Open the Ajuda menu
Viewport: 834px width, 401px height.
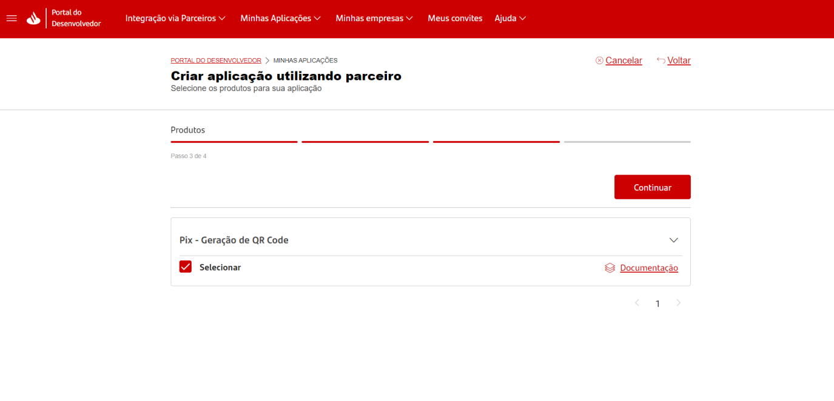[x=510, y=18]
